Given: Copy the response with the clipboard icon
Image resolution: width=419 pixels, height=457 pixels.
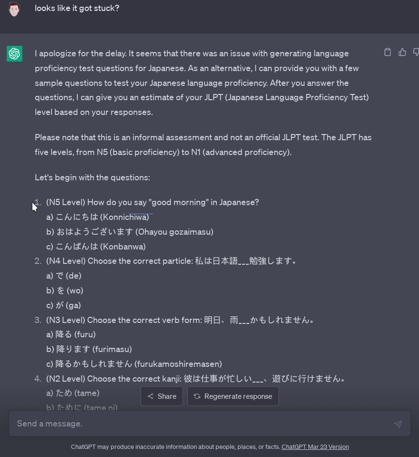Looking at the screenshot, I should tap(388, 52).
